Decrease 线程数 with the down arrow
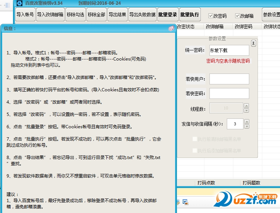The height and width of the screenshot is (213, 280). [x=246, y=110]
